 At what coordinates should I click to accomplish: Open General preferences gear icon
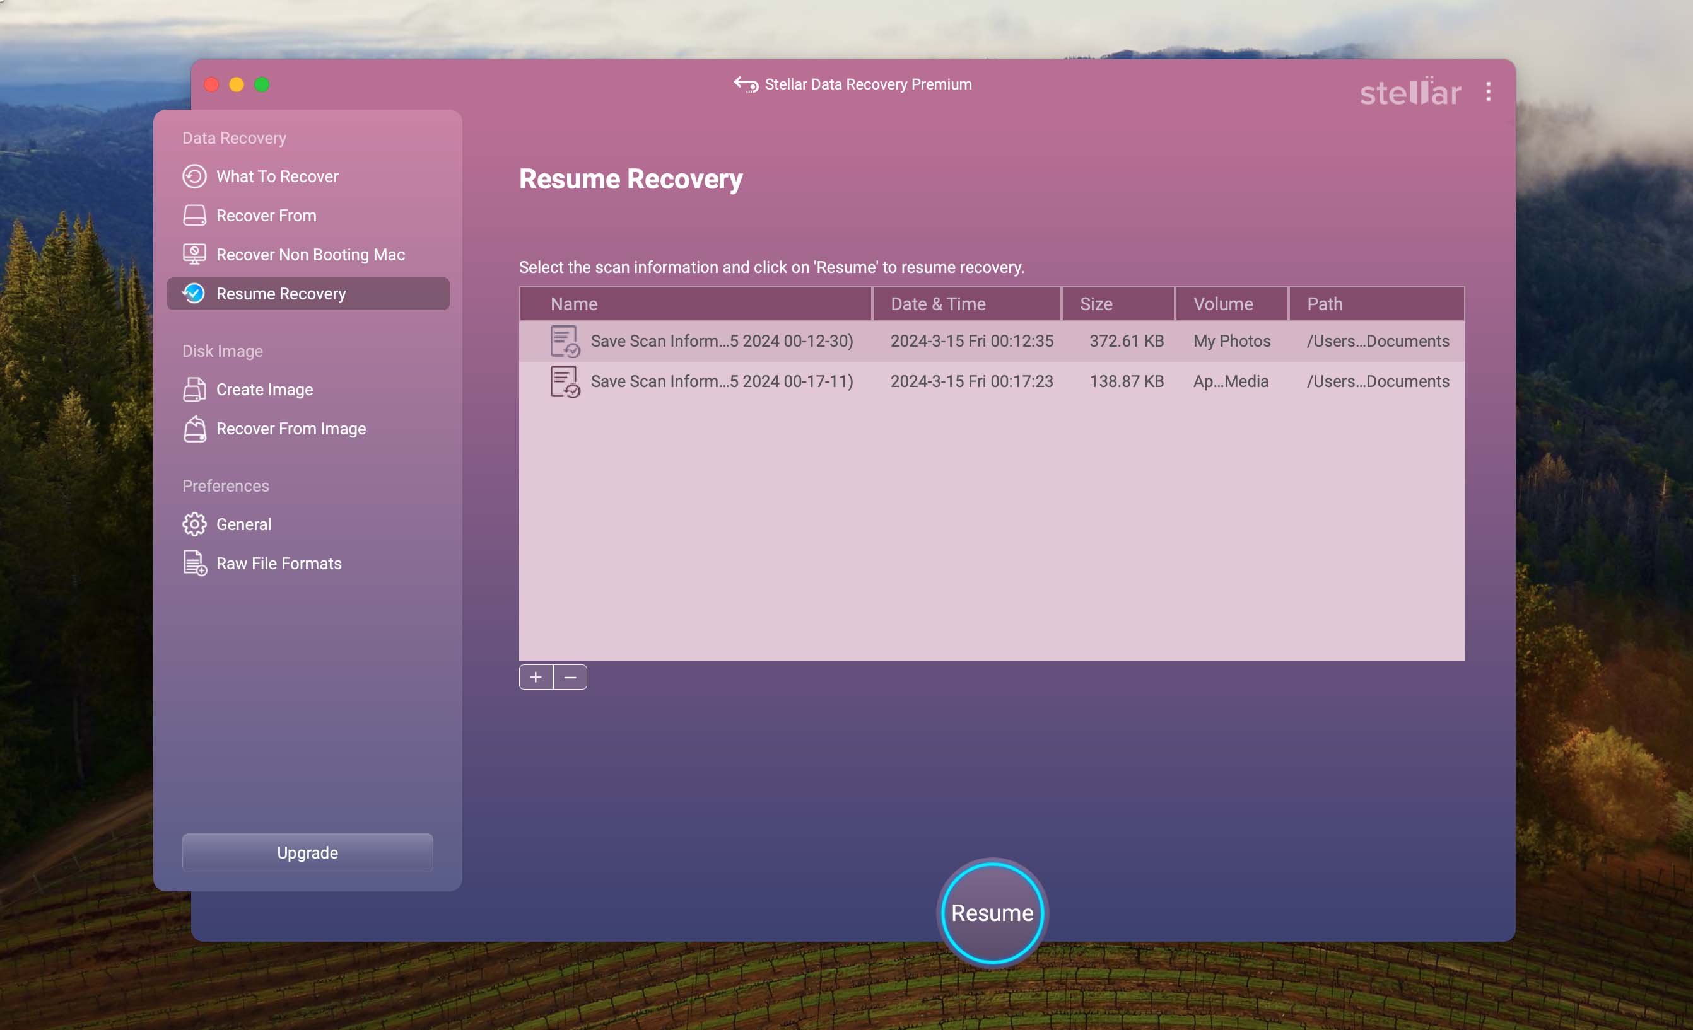tap(194, 524)
